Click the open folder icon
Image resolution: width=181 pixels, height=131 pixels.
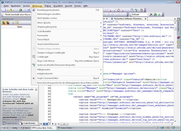tap(11, 10)
